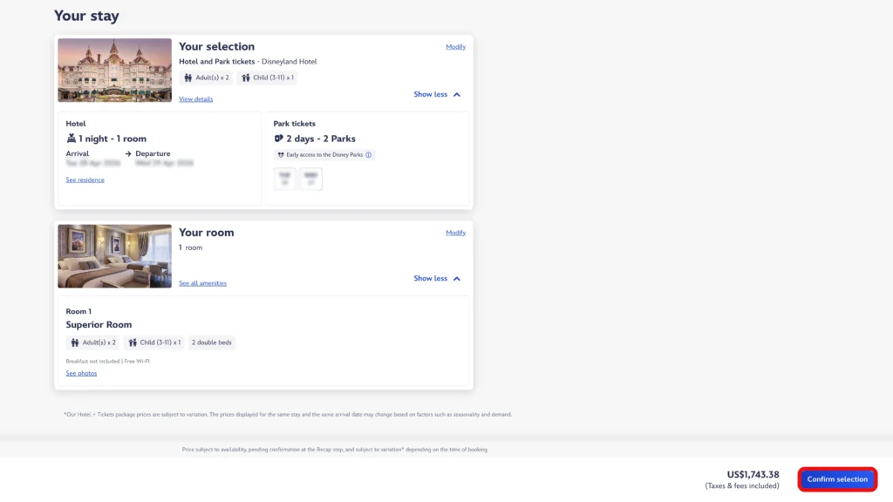Viewport: 893px width, 502px height.
Task: Click the ticket icon beside 2 days - 2 Parks
Action: pyautogui.click(x=279, y=139)
